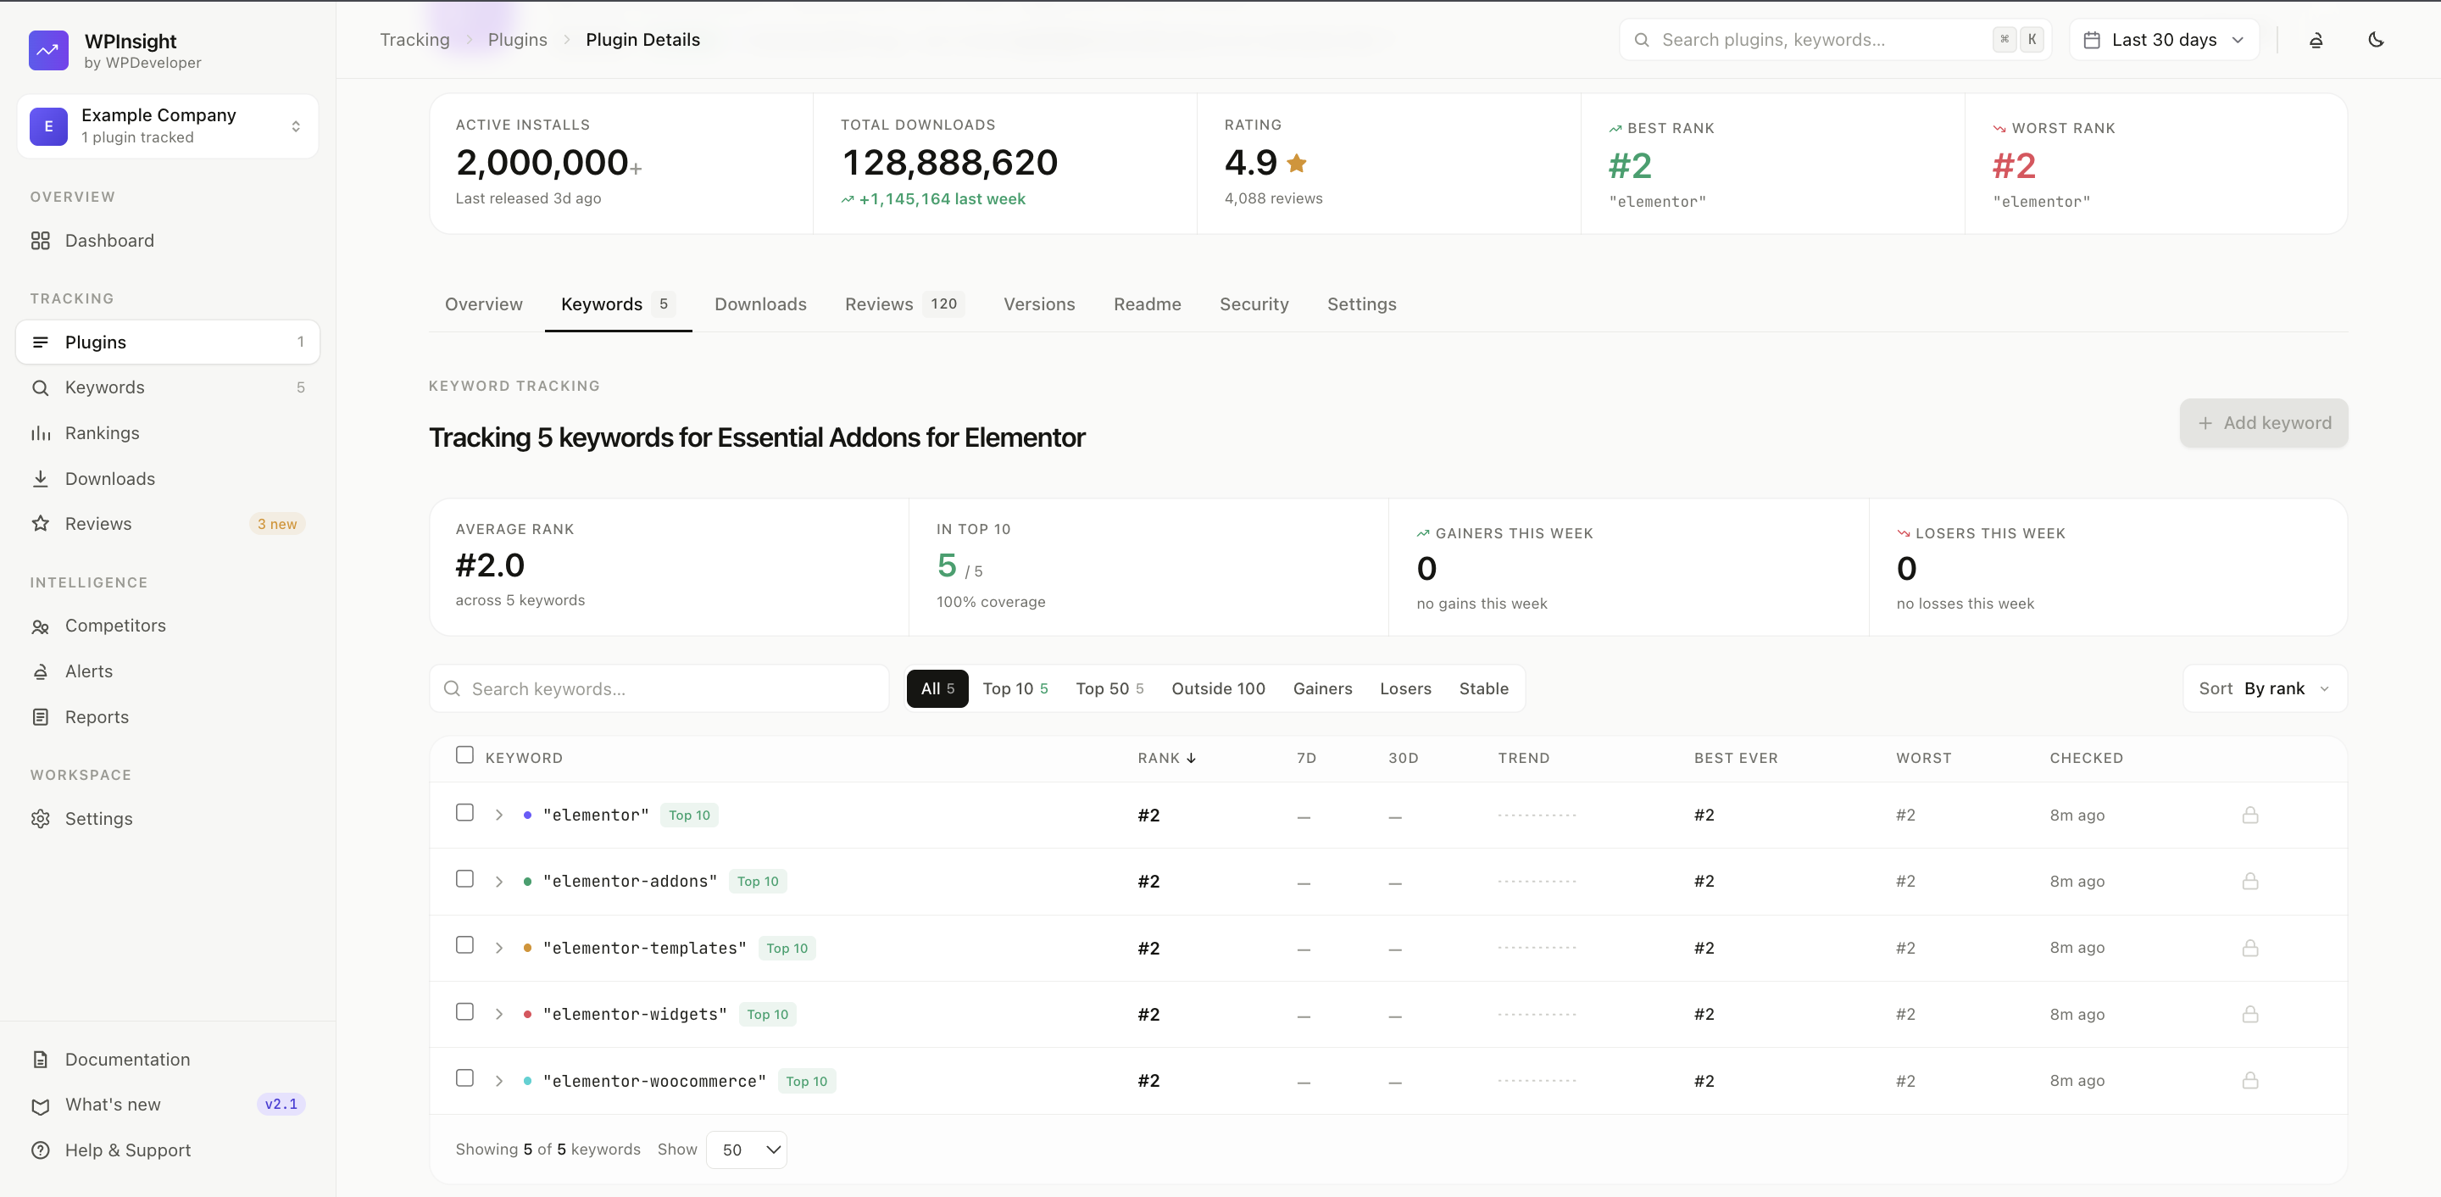Open Reports page
Viewport: 2441px width, 1197px height.
click(168, 717)
